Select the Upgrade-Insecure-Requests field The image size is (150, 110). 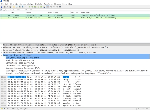coord(23,68)
